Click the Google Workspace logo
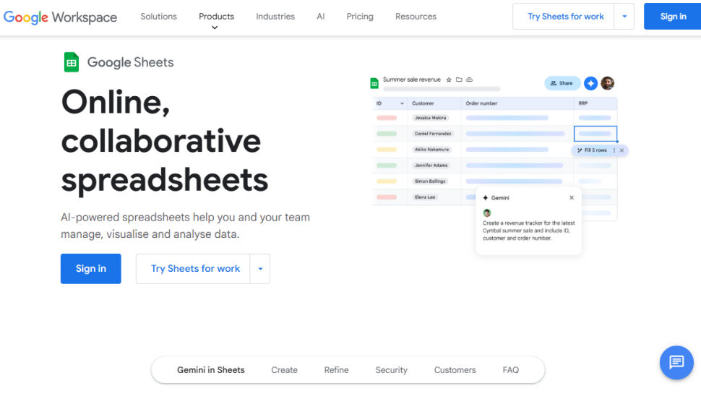 tap(61, 17)
